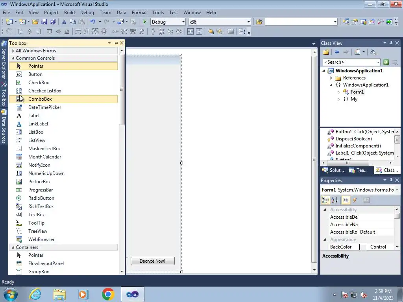Viewport: 403px width, 302px height.
Task: Click the Center Horizontally layout icon
Action: point(190,31)
